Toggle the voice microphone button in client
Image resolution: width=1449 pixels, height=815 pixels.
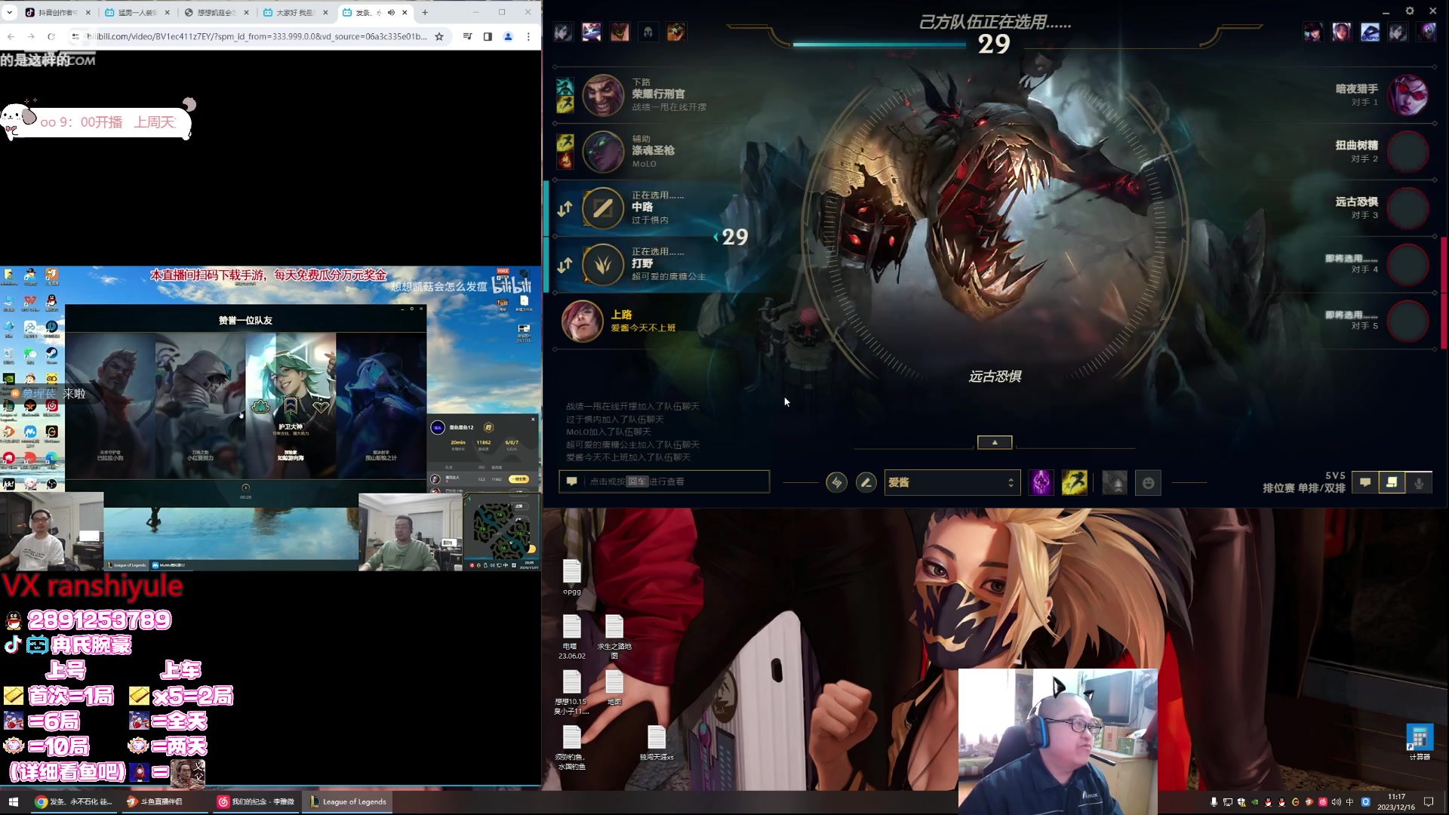point(1419,483)
